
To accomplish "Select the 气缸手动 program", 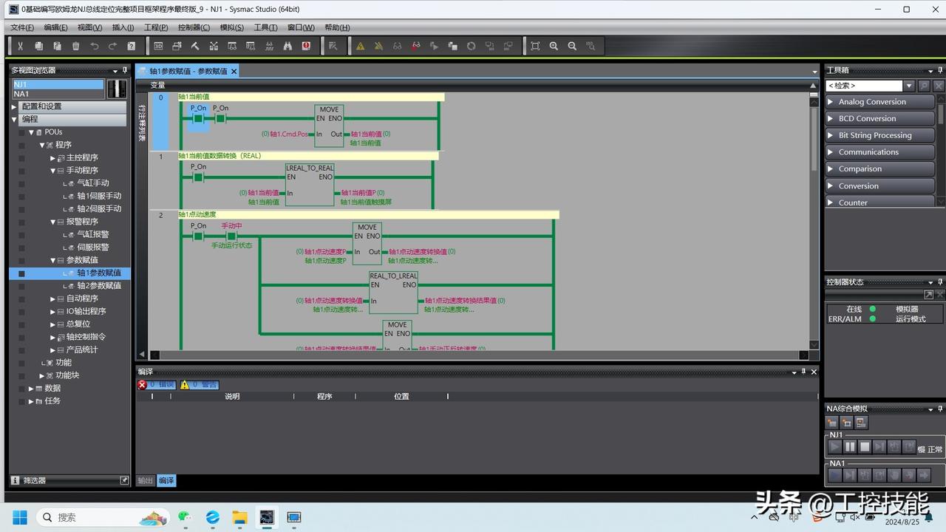I will point(93,183).
